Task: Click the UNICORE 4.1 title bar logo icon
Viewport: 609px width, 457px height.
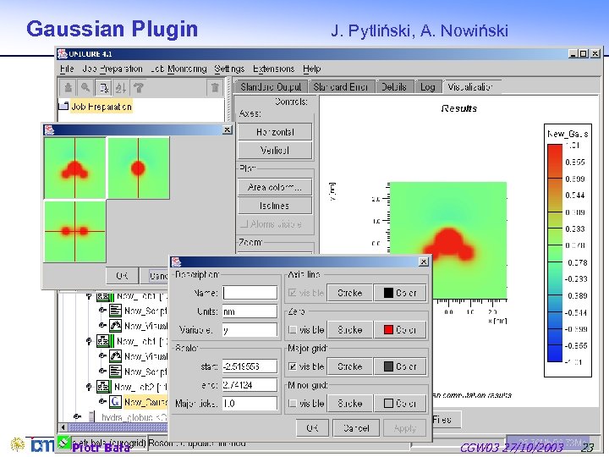Action: tap(62, 53)
